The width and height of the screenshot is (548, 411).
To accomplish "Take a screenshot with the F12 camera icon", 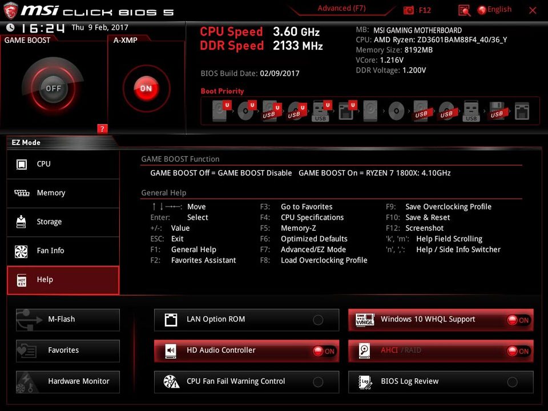I will [x=408, y=10].
